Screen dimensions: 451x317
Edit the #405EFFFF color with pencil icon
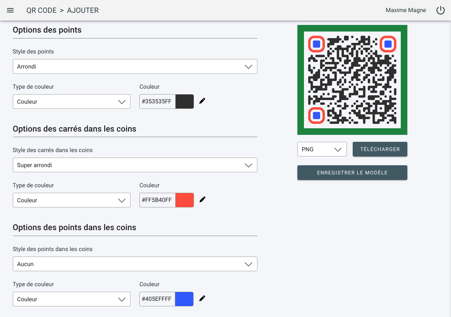[202, 298]
